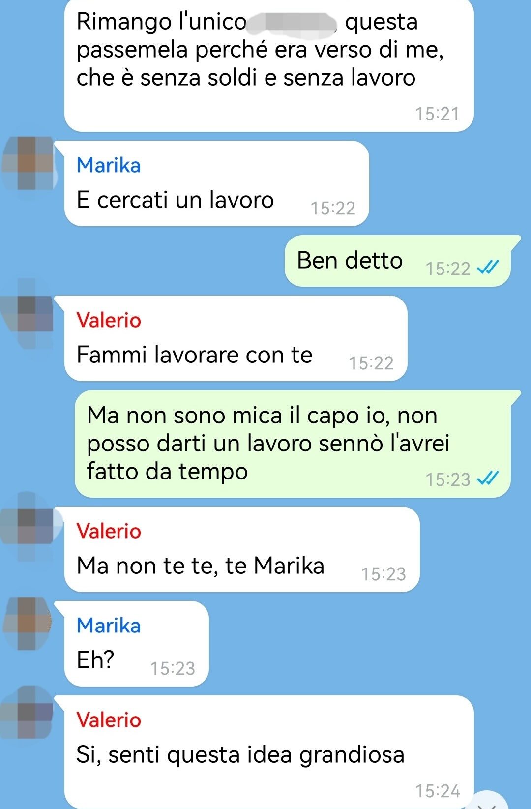Open Valerio's avatar beside 'Ma non te te'

(x=28, y=527)
